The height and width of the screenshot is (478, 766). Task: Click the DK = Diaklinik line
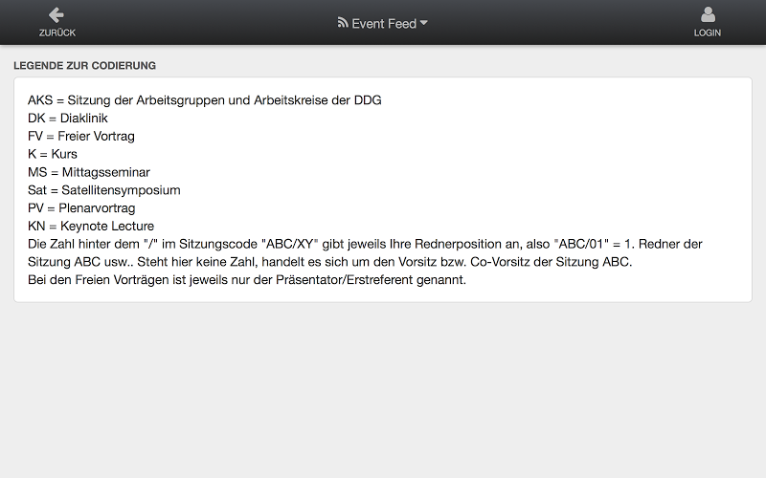[68, 118]
